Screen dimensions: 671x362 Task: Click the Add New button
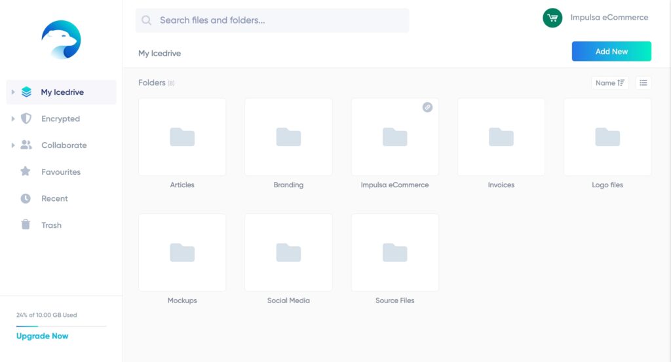click(611, 51)
